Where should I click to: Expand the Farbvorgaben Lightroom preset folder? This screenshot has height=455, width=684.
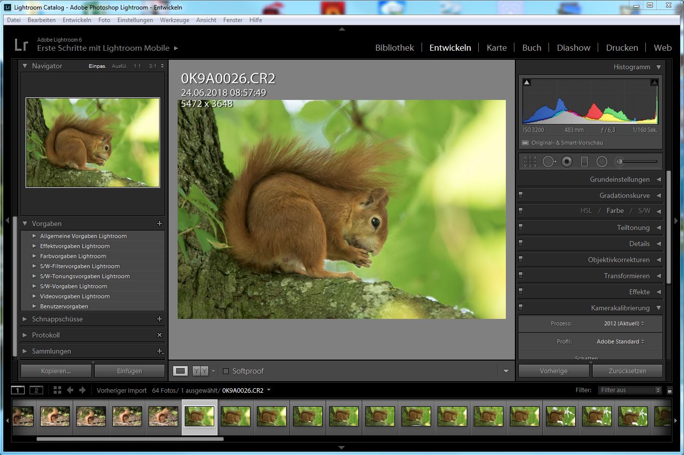click(35, 256)
